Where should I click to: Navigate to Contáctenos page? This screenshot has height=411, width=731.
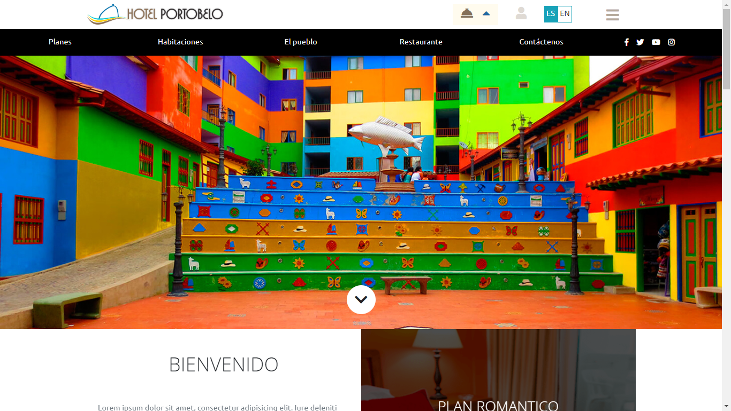541,42
